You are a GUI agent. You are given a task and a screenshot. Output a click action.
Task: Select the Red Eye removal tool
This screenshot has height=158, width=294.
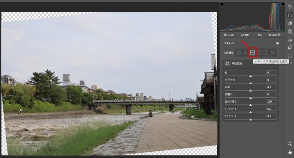point(290,40)
